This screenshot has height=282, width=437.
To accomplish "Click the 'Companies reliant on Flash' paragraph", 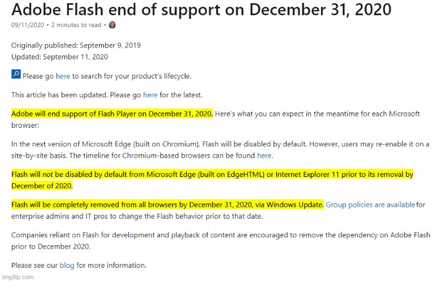I will click(220, 241).
